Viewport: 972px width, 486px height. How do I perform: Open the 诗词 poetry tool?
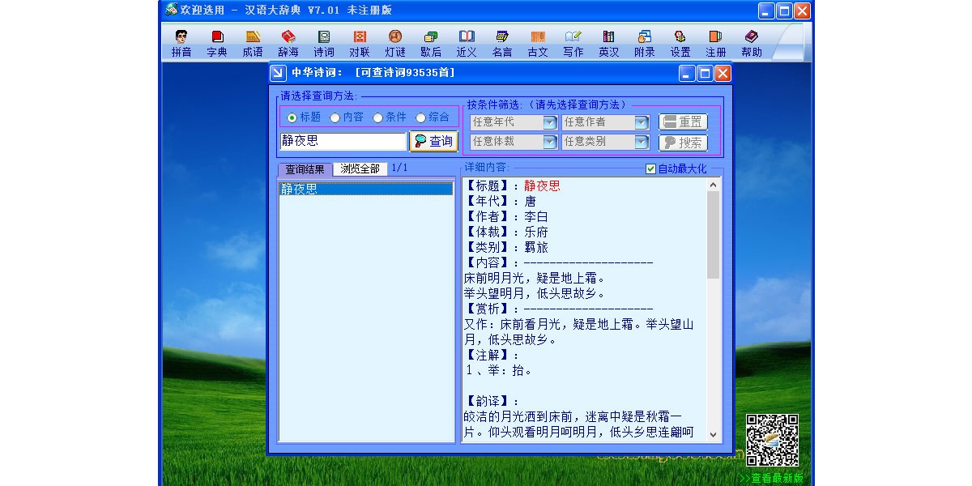pyautogui.click(x=324, y=44)
